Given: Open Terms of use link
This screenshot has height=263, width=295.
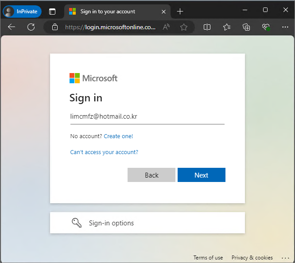Looking at the screenshot, I should pos(208,258).
